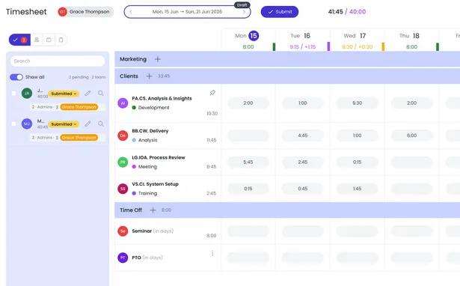Collapse the Time Off section header

pyautogui.click(x=287, y=210)
